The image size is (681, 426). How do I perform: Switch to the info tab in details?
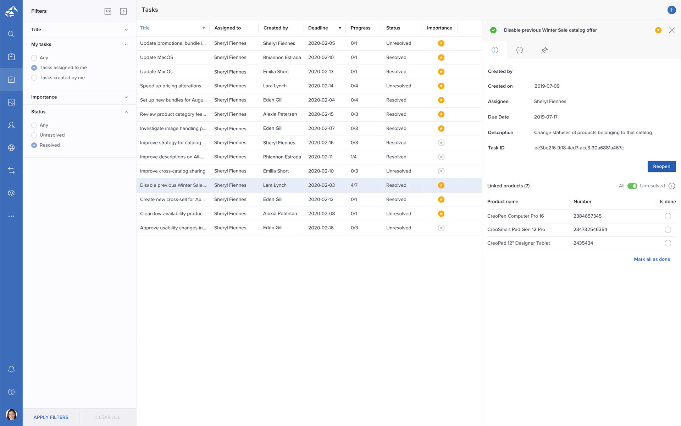pyautogui.click(x=495, y=50)
